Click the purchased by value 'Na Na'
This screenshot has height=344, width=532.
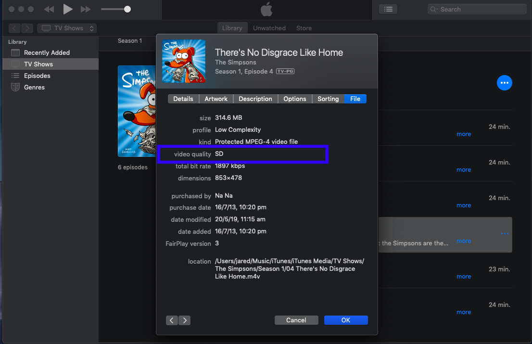[x=224, y=196]
